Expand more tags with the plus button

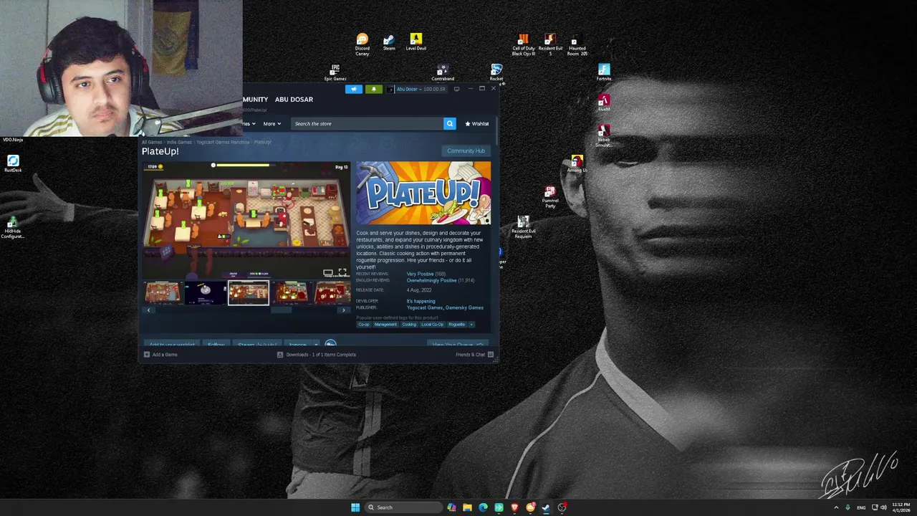point(471,325)
